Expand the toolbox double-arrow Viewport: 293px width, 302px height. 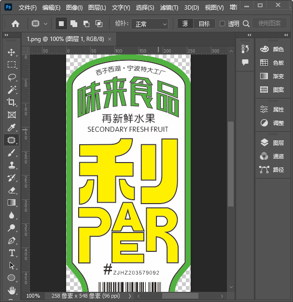[x=6, y=35]
